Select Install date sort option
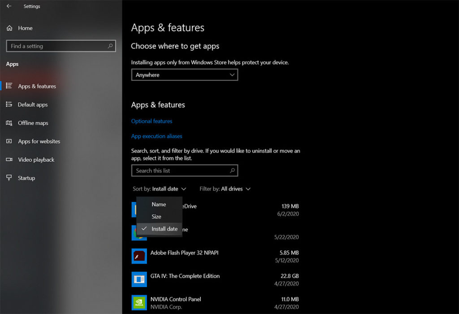459x314 pixels. point(164,229)
